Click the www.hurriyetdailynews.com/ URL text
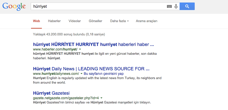Image resolution: width=228 pixels, height=110 pixels. tap(56, 74)
